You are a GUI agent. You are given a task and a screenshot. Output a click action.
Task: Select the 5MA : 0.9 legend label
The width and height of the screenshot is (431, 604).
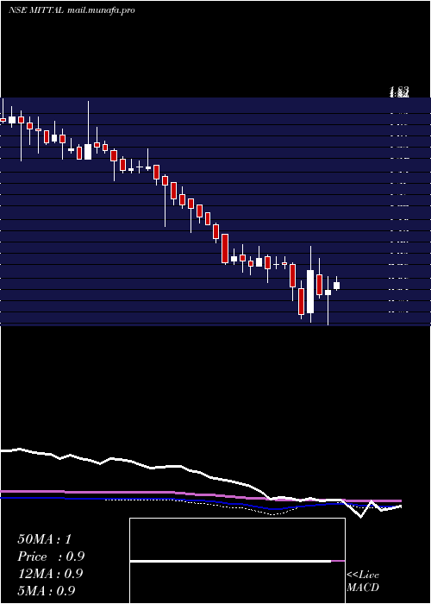(x=47, y=590)
